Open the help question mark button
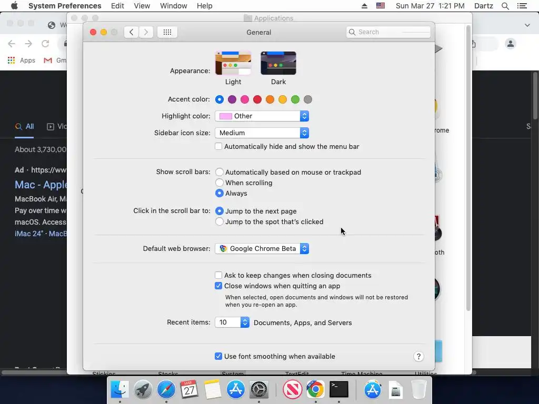The width and height of the screenshot is (539, 404). pyautogui.click(x=418, y=357)
